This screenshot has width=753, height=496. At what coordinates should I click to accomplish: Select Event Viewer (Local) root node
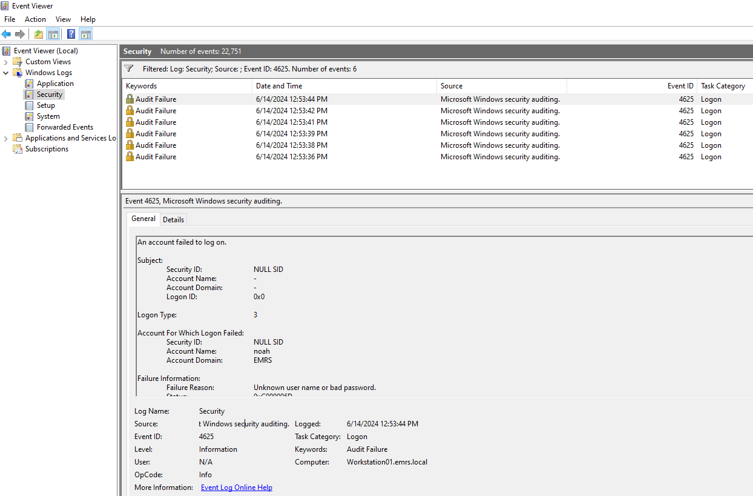pyautogui.click(x=46, y=51)
